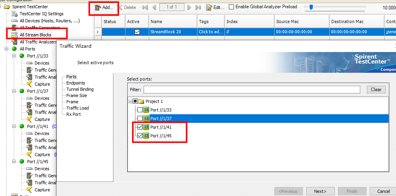The width and height of the screenshot is (396, 196).
Task: Click Traffic Analyzer icon under Port //1/33
Action: [29, 77]
